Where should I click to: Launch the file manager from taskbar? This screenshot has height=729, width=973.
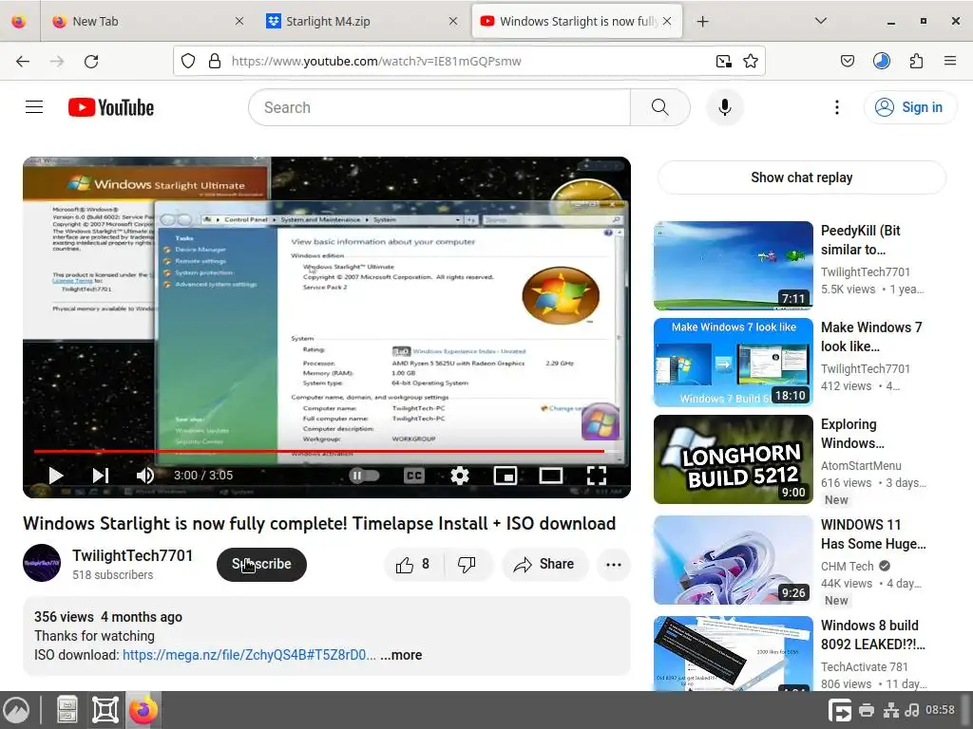point(67,710)
